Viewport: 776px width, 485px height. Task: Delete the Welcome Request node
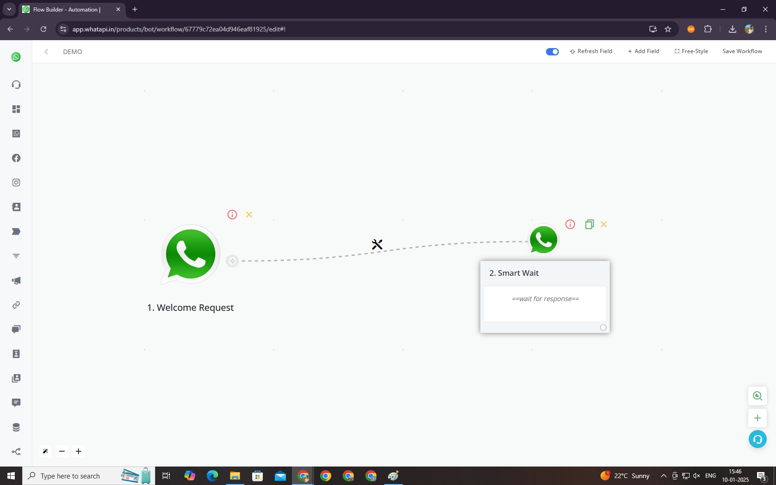[x=249, y=214]
